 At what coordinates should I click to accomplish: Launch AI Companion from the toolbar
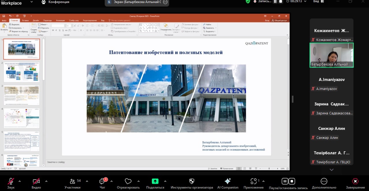pyautogui.click(x=227, y=181)
